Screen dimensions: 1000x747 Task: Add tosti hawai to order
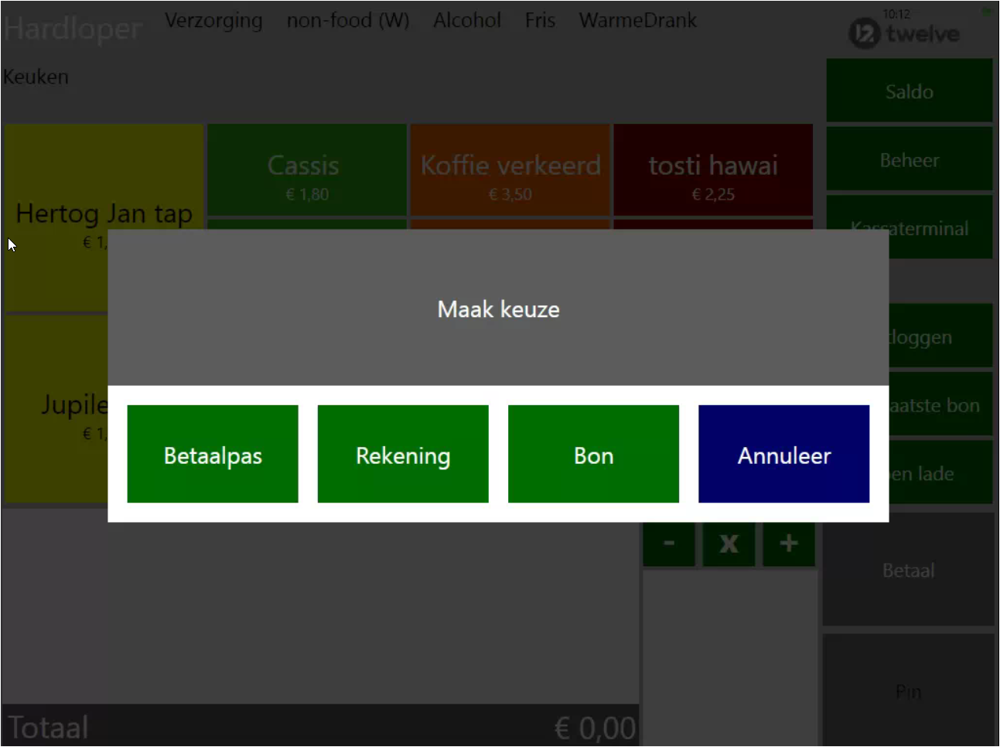tap(713, 170)
